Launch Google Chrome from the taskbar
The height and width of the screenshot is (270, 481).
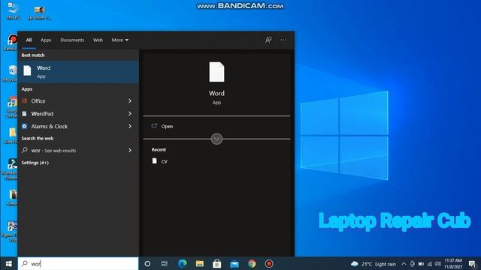[x=252, y=263]
